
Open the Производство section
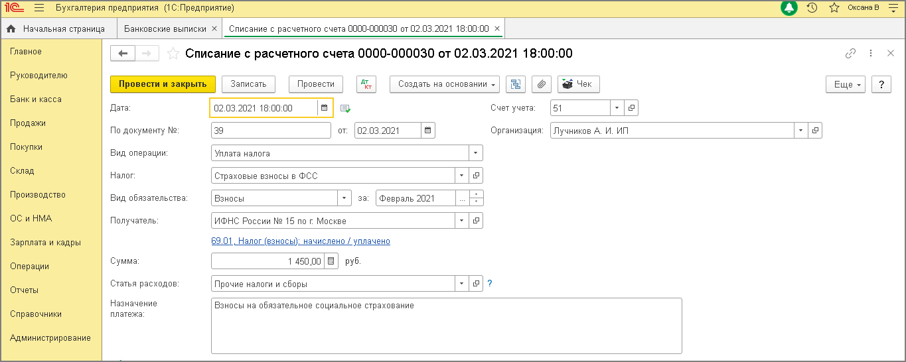(38, 195)
